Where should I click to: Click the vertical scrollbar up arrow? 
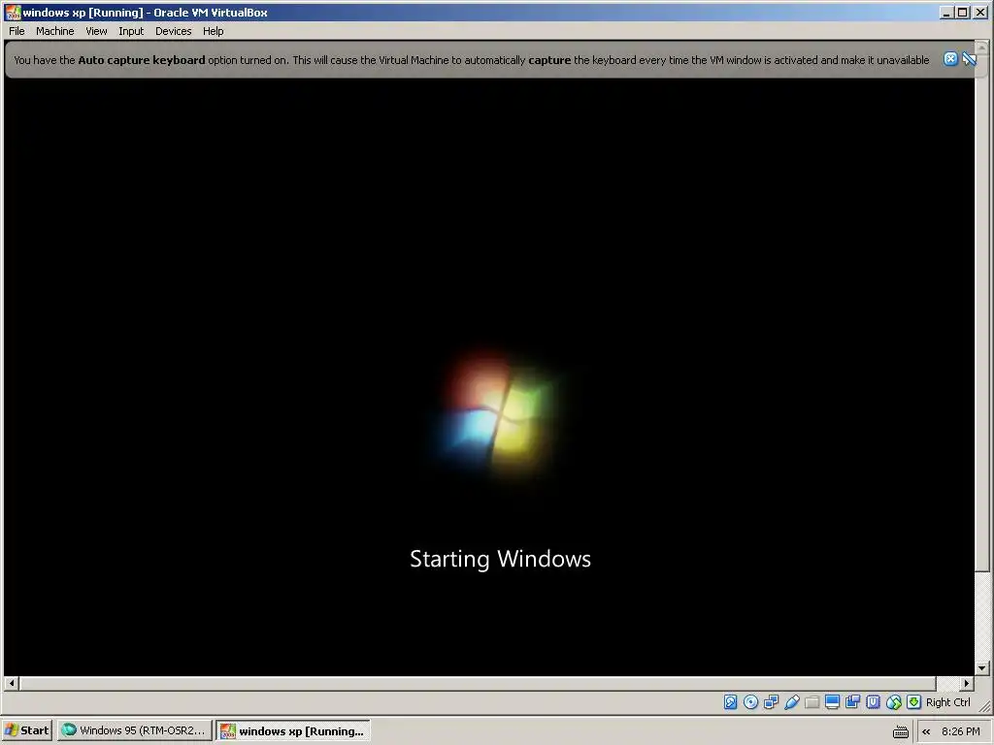[x=982, y=47]
